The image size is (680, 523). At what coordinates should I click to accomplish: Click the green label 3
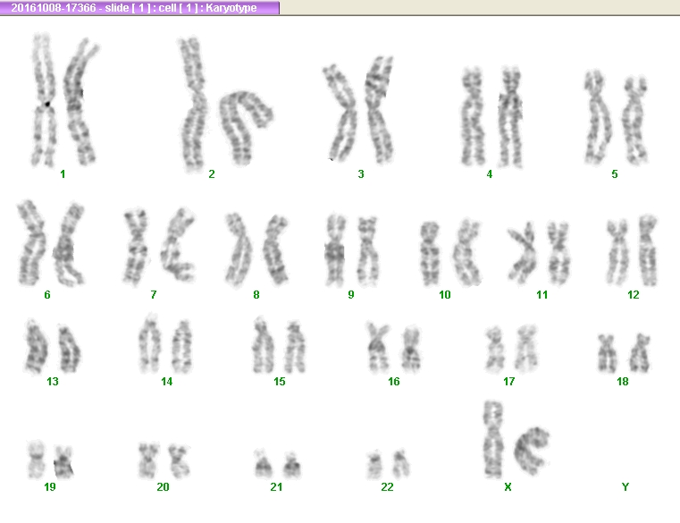pyautogui.click(x=361, y=174)
